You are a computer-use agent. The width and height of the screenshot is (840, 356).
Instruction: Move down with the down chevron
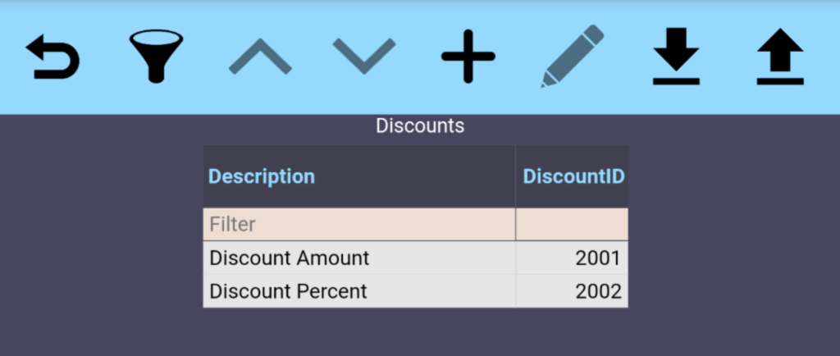(x=364, y=57)
